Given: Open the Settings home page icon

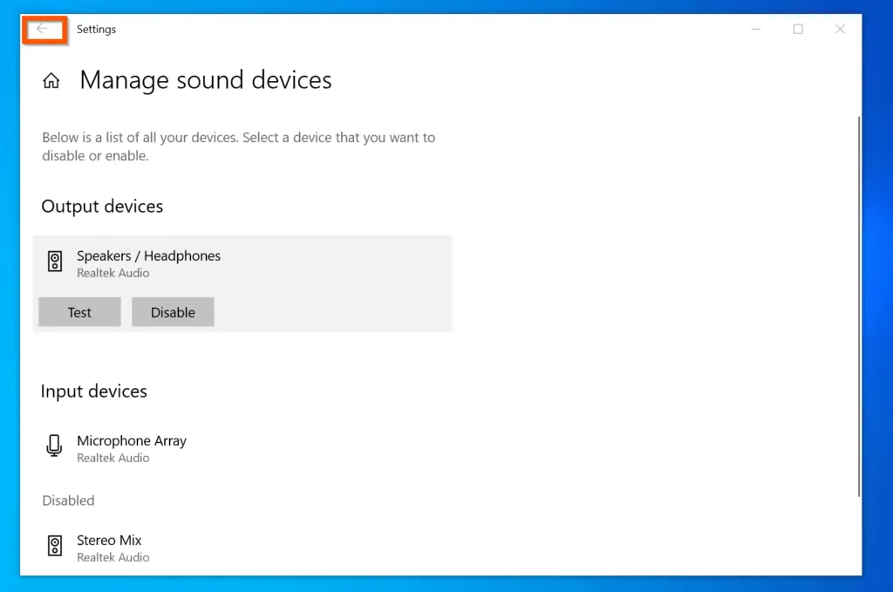Looking at the screenshot, I should pyautogui.click(x=51, y=81).
